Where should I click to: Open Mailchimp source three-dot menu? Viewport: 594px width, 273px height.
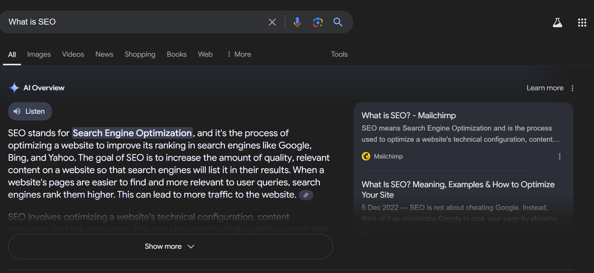[x=560, y=156]
